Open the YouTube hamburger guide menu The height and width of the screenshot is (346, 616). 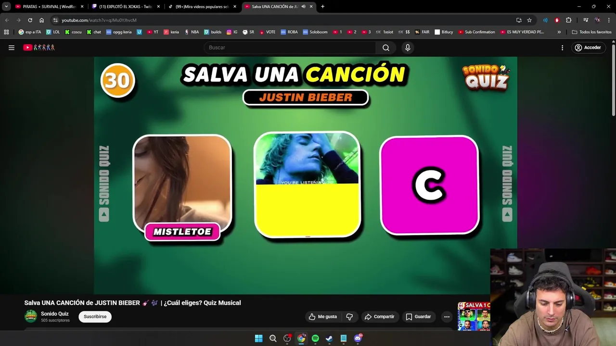tap(12, 48)
